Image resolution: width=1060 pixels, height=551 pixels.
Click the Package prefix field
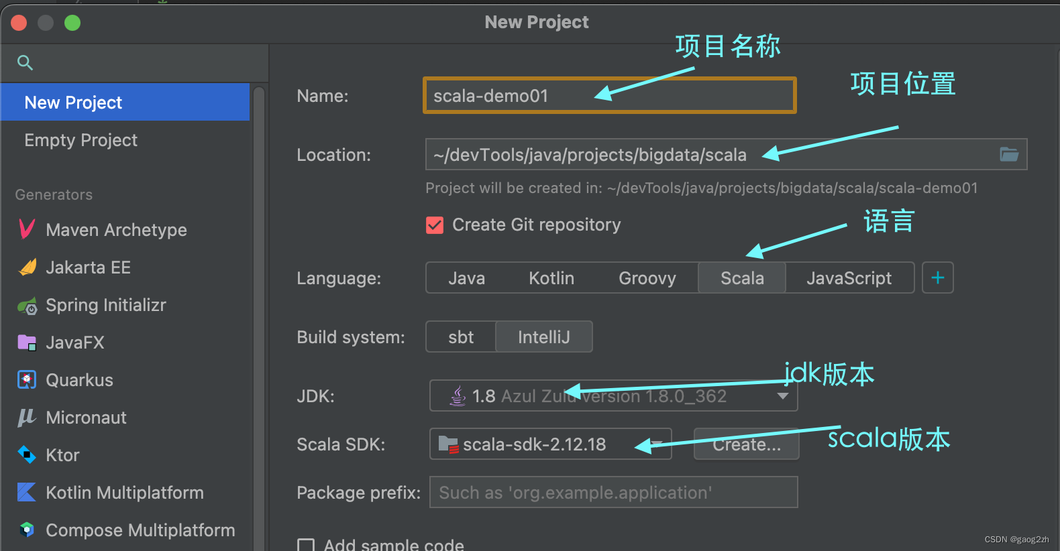pos(613,492)
